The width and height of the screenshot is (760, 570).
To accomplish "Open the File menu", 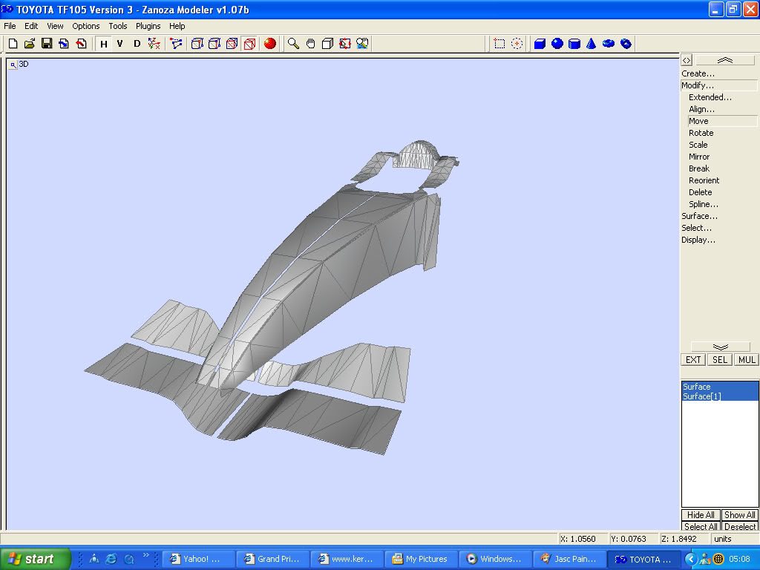I will point(10,26).
